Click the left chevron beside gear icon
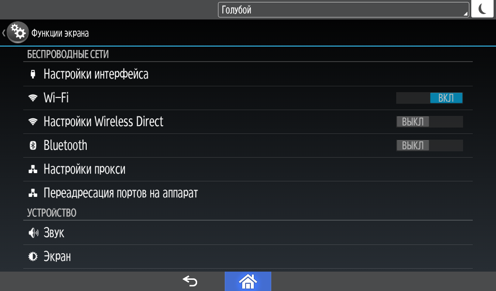Image resolution: width=496 pixels, height=291 pixels. click(3, 32)
